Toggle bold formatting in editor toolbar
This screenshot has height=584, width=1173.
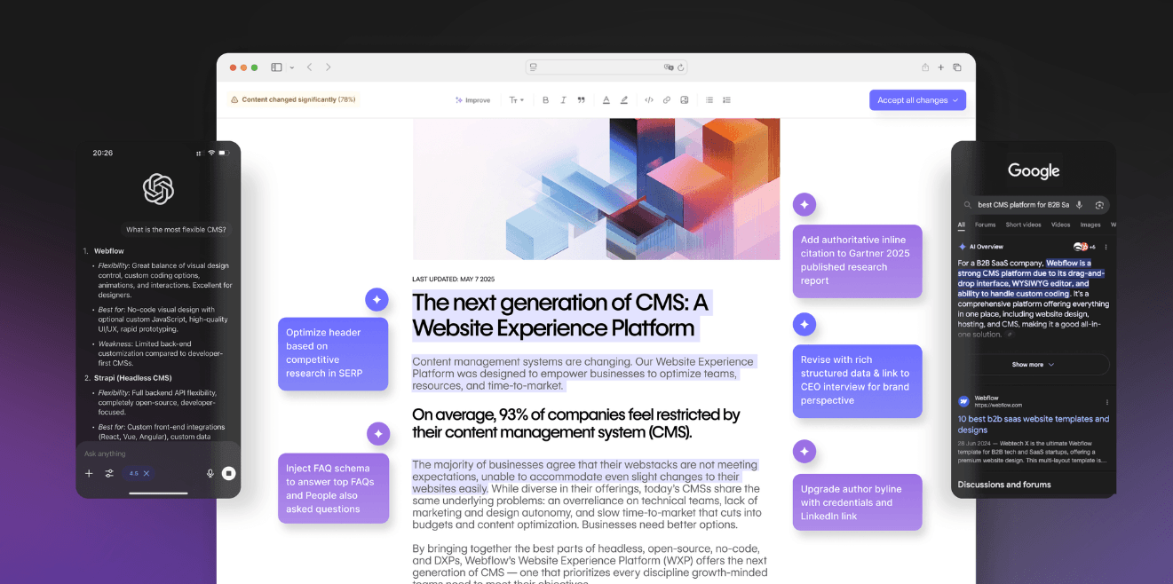[x=545, y=100]
